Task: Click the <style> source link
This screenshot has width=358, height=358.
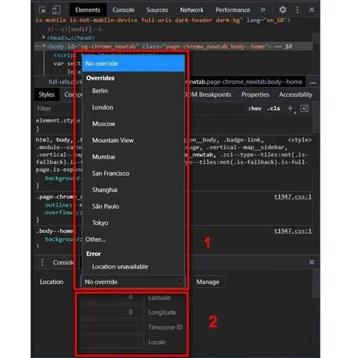Action: coord(300,140)
